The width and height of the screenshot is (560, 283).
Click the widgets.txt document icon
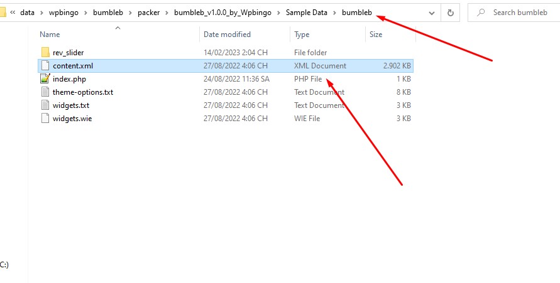coord(45,105)
